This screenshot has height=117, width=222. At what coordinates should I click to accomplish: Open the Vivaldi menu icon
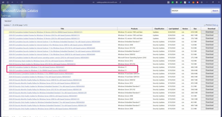click(2, 2)
